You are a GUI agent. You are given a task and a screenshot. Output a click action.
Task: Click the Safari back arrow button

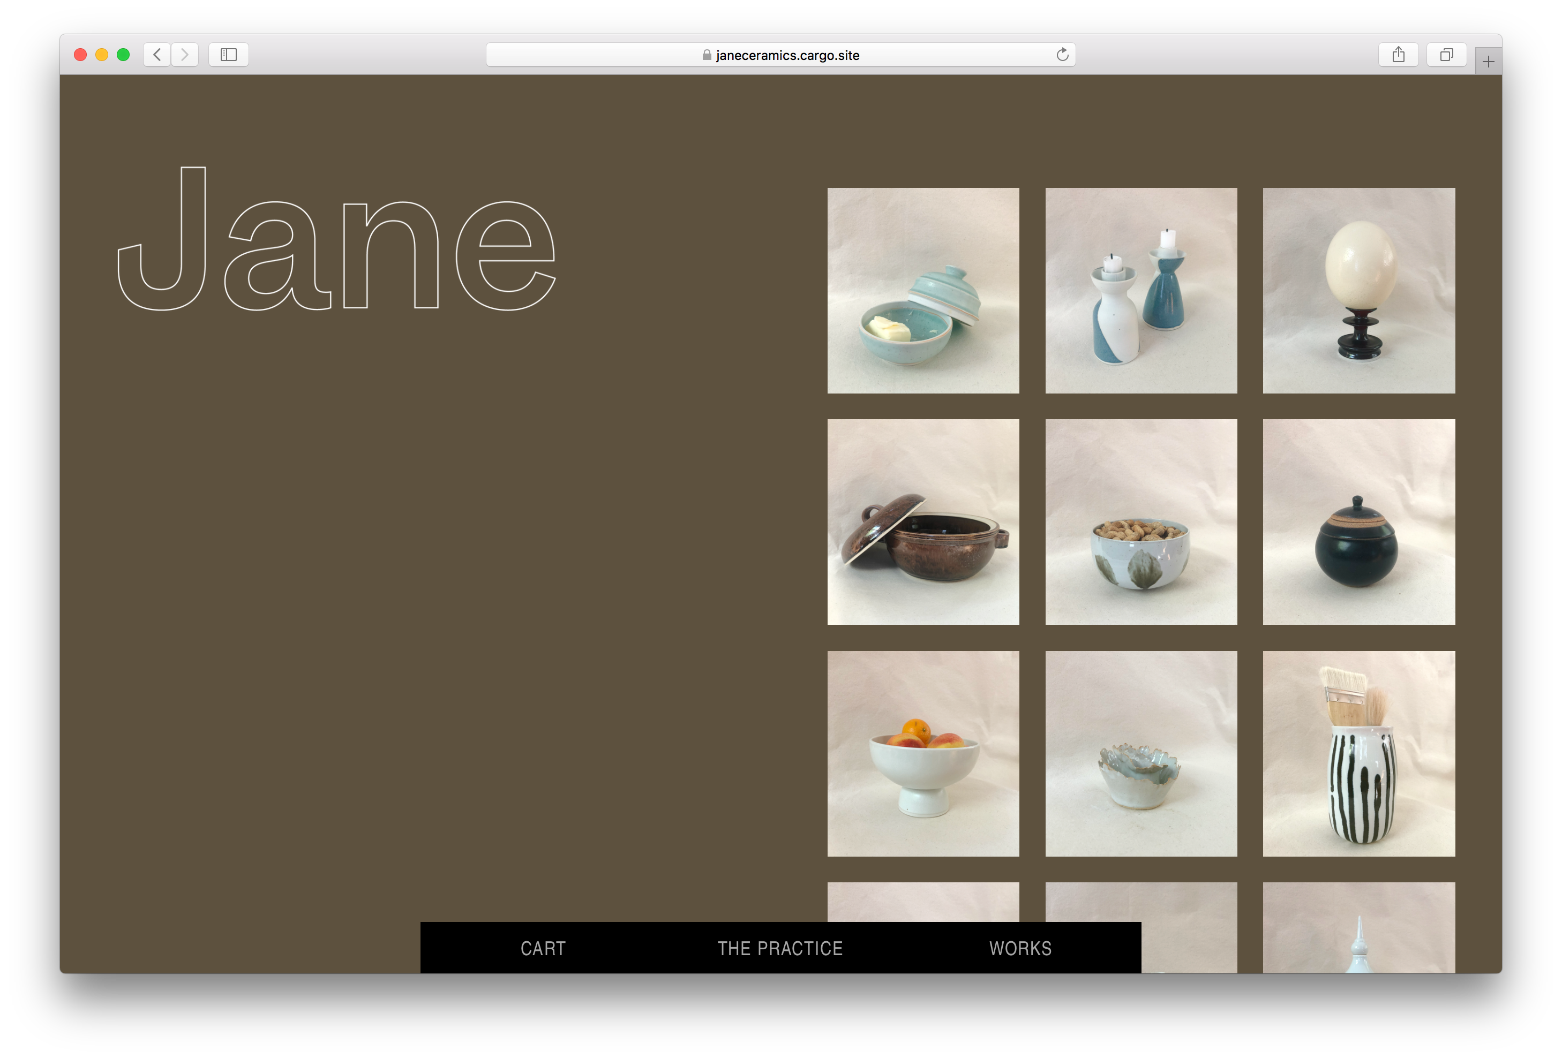[156, 55]
